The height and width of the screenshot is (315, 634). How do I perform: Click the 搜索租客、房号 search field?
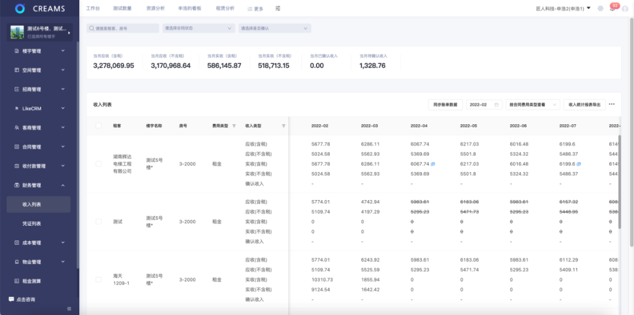pyautogui.click(x=123, y=28)
